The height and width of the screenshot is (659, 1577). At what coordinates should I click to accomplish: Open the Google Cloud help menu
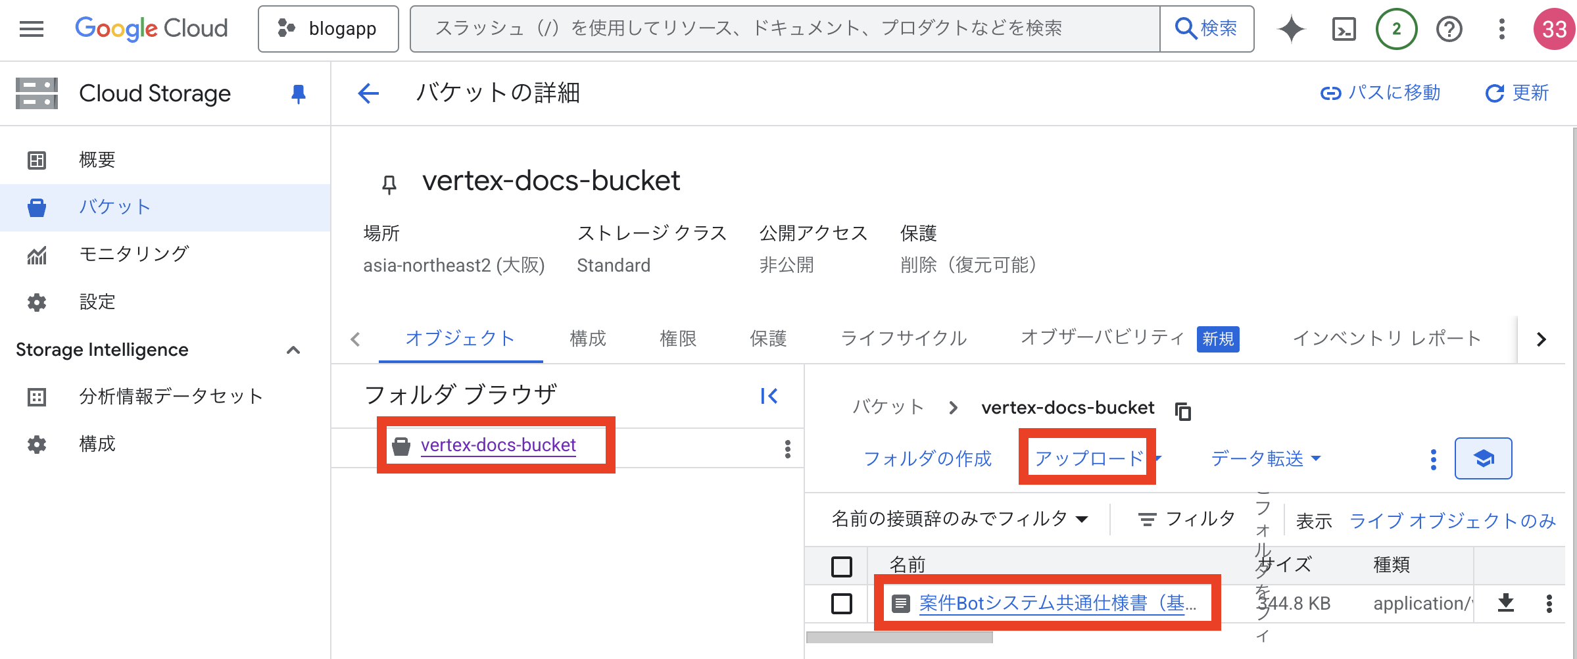point(1449,29)
